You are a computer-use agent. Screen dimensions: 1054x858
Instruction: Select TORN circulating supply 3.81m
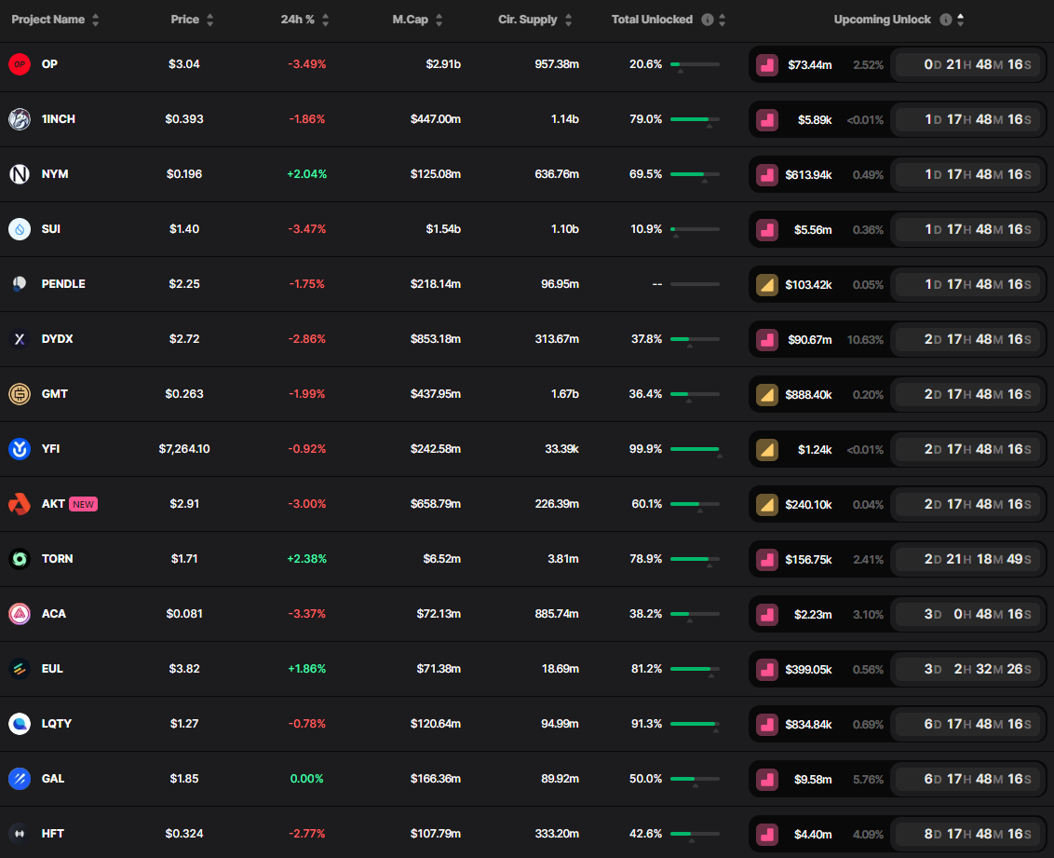[563, 559]
